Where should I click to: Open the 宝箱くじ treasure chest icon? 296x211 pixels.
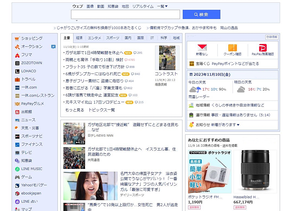(192, 64)
